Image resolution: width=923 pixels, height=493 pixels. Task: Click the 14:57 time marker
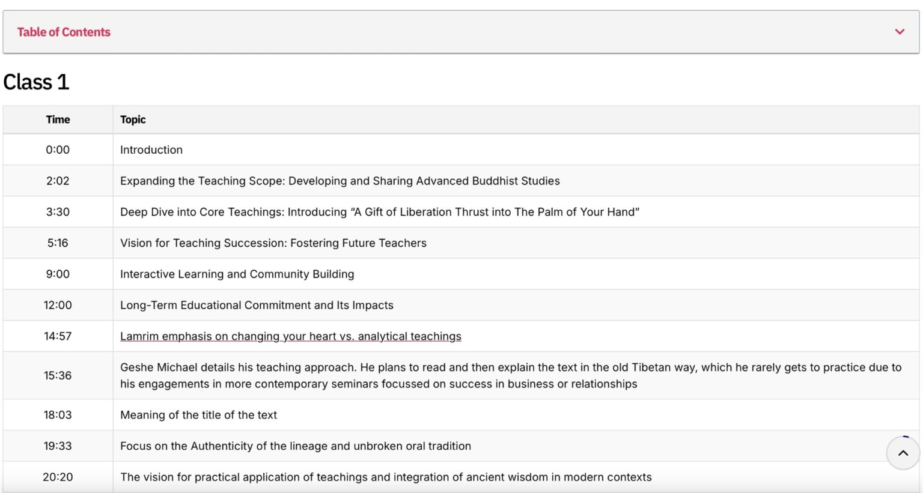click(58, 336)
